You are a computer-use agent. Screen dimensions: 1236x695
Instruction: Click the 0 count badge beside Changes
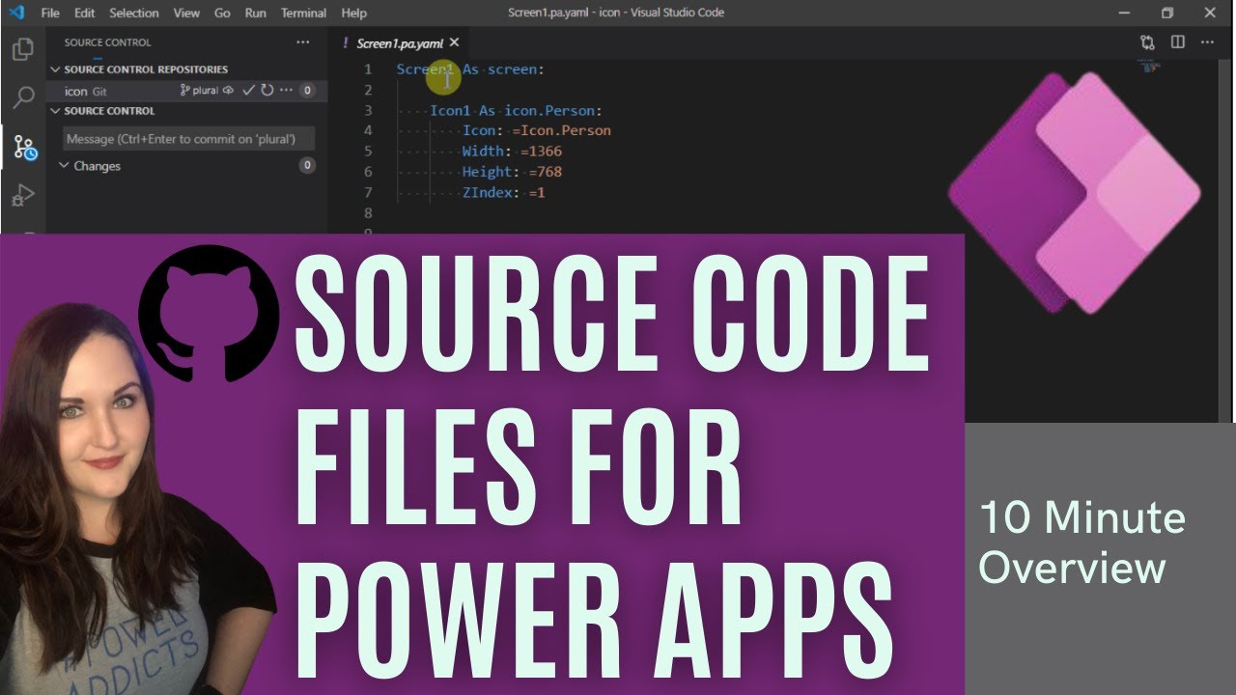(307, 166)
